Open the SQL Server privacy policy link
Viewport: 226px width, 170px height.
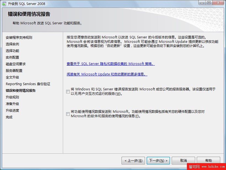[111, 64]
